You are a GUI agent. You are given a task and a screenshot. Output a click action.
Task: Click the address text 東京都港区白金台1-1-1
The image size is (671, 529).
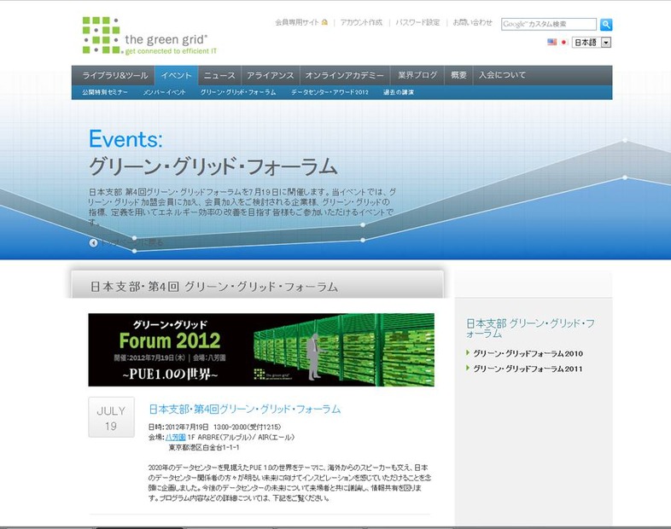tap(204, 447)
